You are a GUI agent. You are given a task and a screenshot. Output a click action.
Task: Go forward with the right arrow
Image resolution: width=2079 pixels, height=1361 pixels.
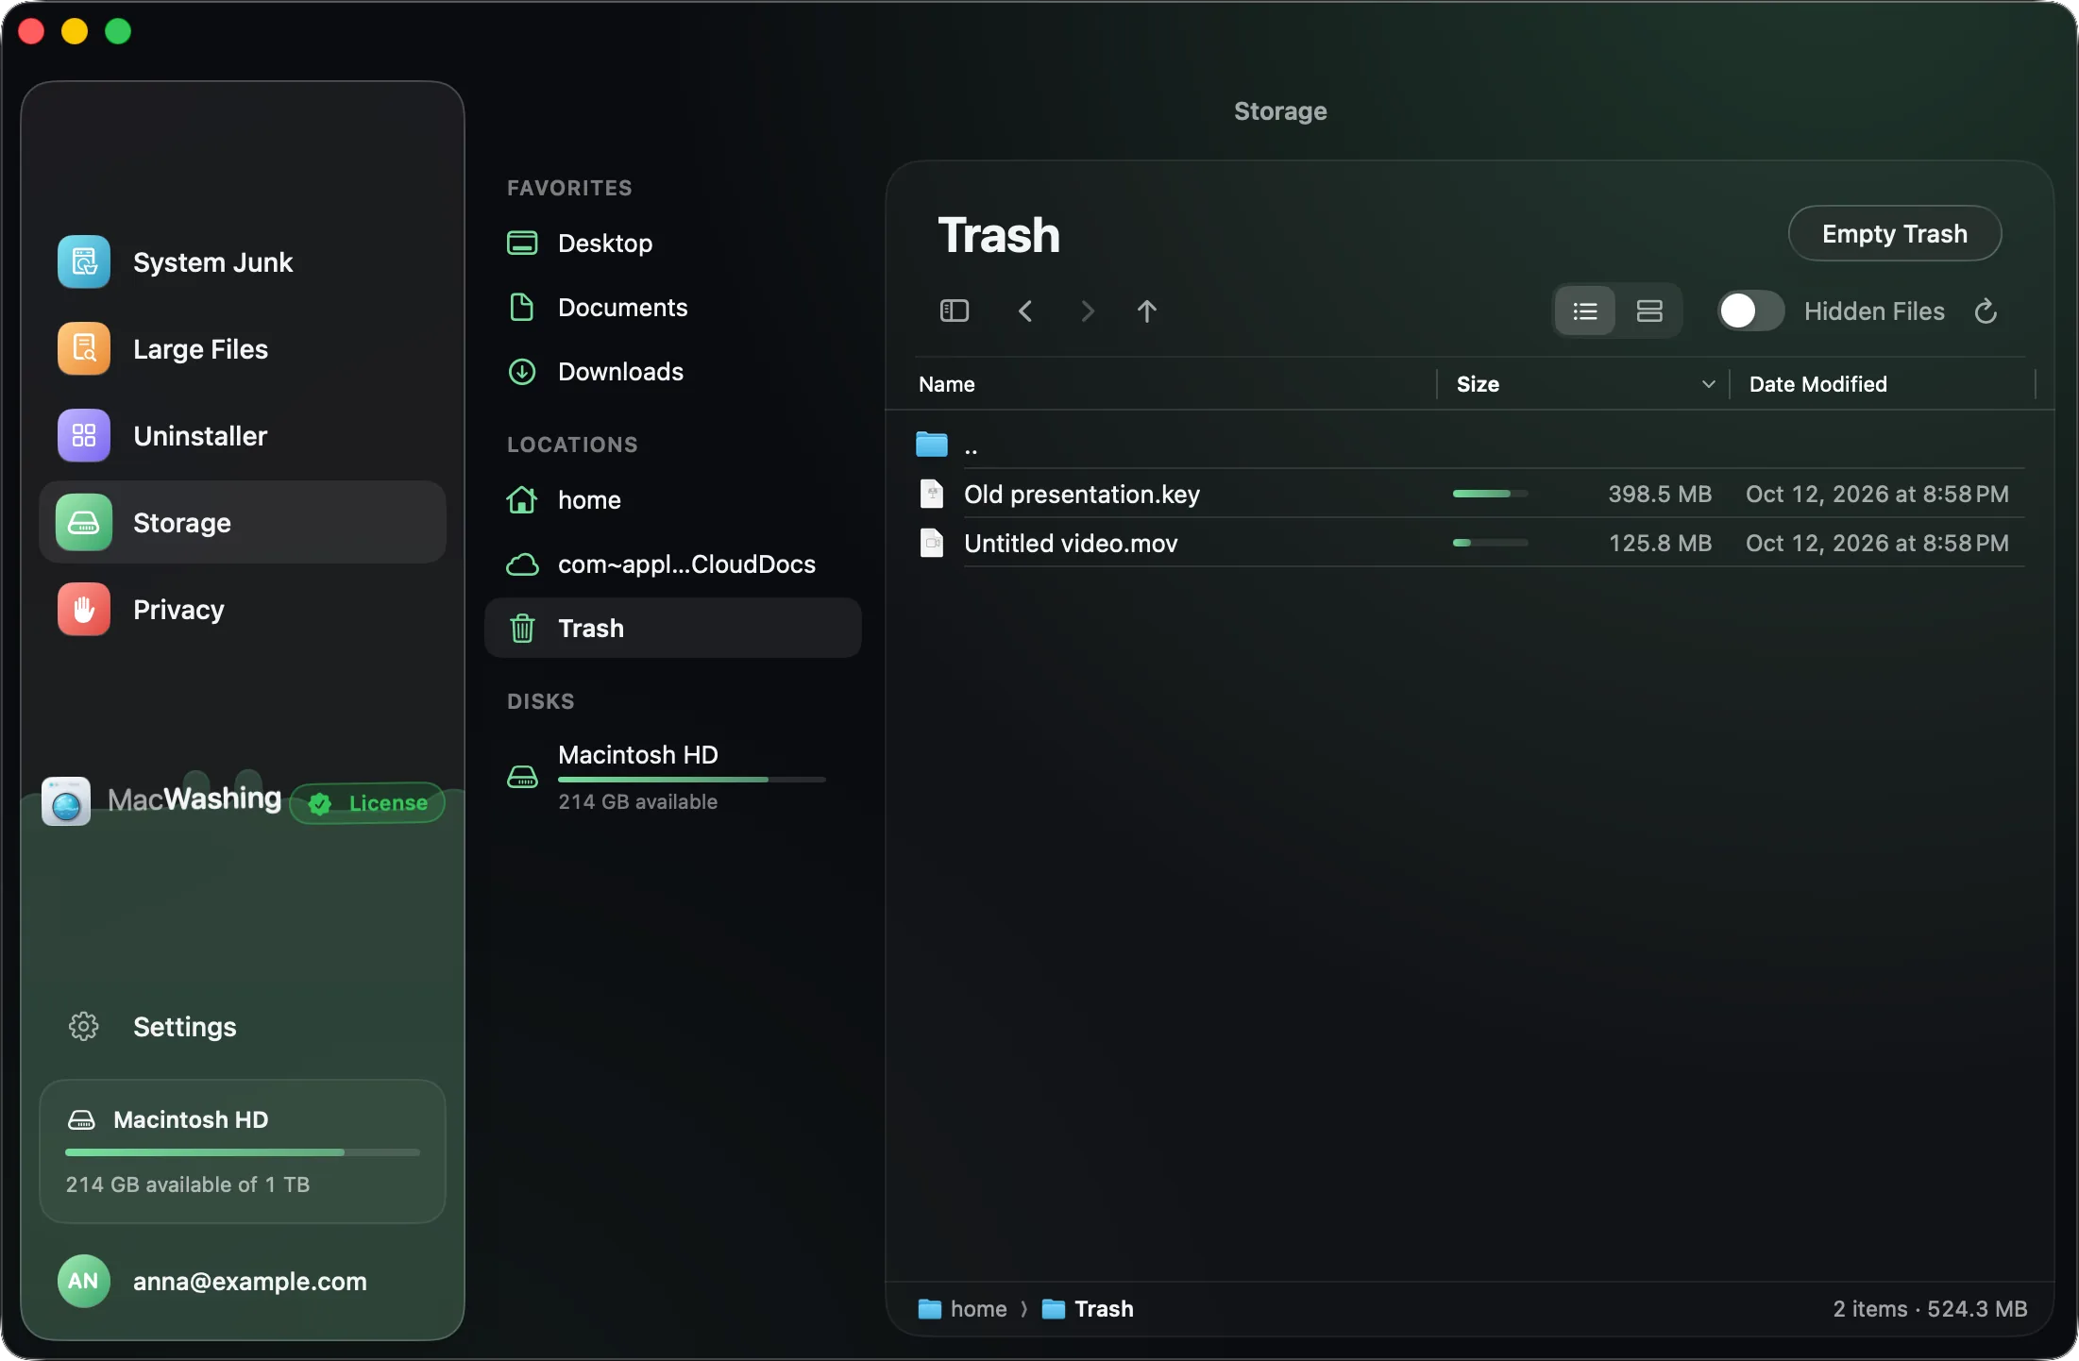tap(1088, 311)
